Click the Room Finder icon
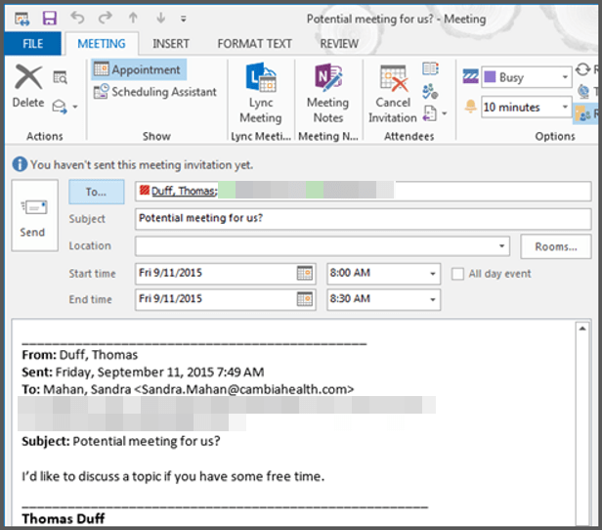The width and height of the screenshot is (602, 530). point(582,114)
